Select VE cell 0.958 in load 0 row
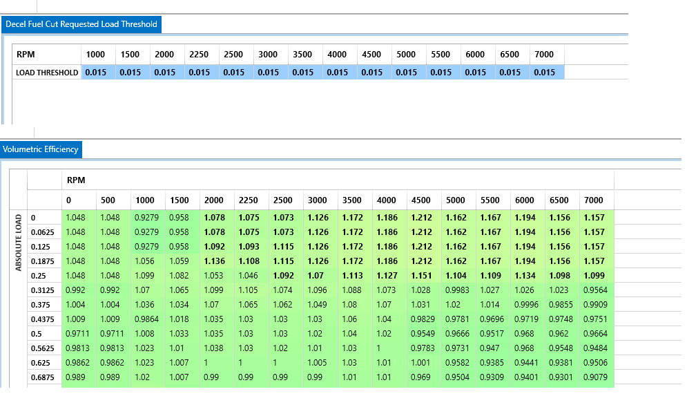The width and height of the screenshot is (687, 405). coord(182,218)
